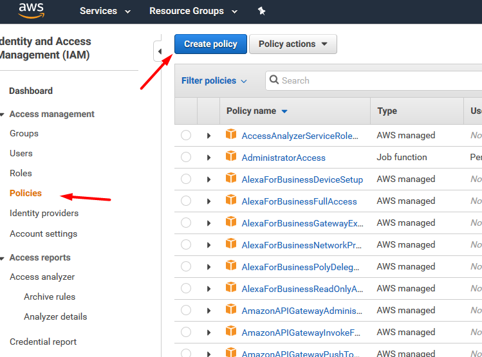Open Archive rules in sidebar
Screen dimensions: 482x357
coord(50,297)
